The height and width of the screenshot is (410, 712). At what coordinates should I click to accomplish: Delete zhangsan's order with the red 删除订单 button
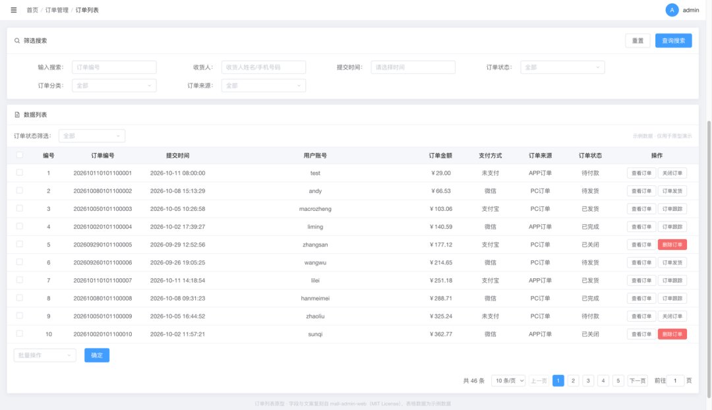coord(672,245)
